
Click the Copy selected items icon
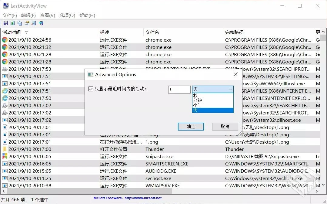pos(19,23)
